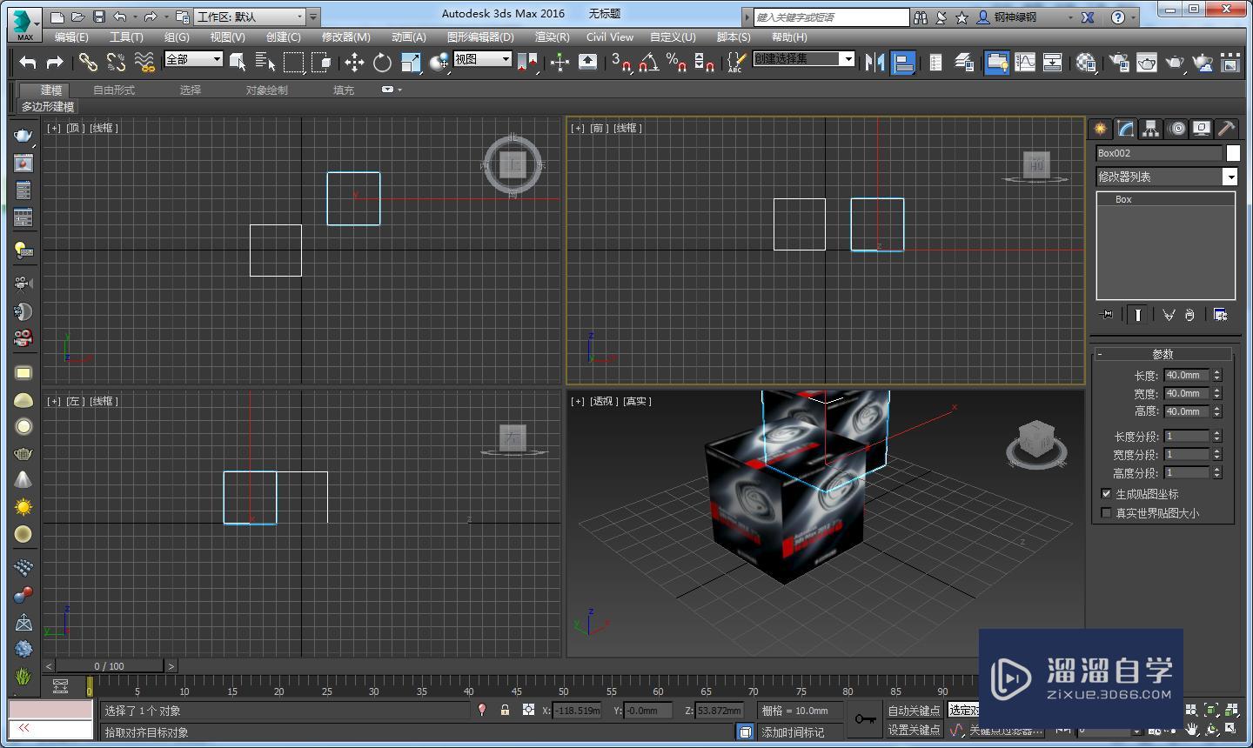This screenshot has height=748, width=1253.
Task: Open the Material Editor icon
Action: click(1086, 62)
